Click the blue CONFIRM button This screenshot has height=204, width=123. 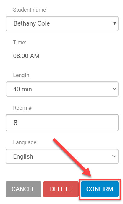click(x=100, y=189)
